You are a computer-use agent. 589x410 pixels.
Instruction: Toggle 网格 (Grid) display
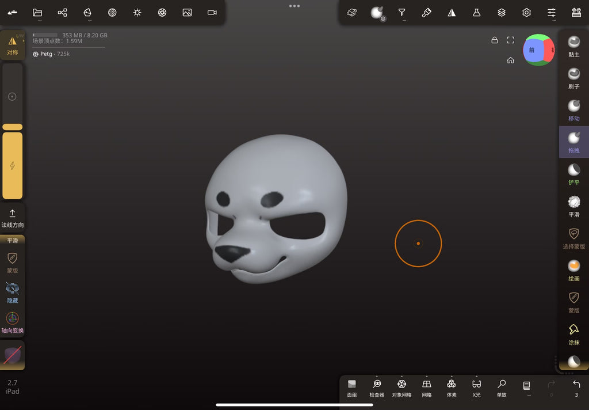426,388
